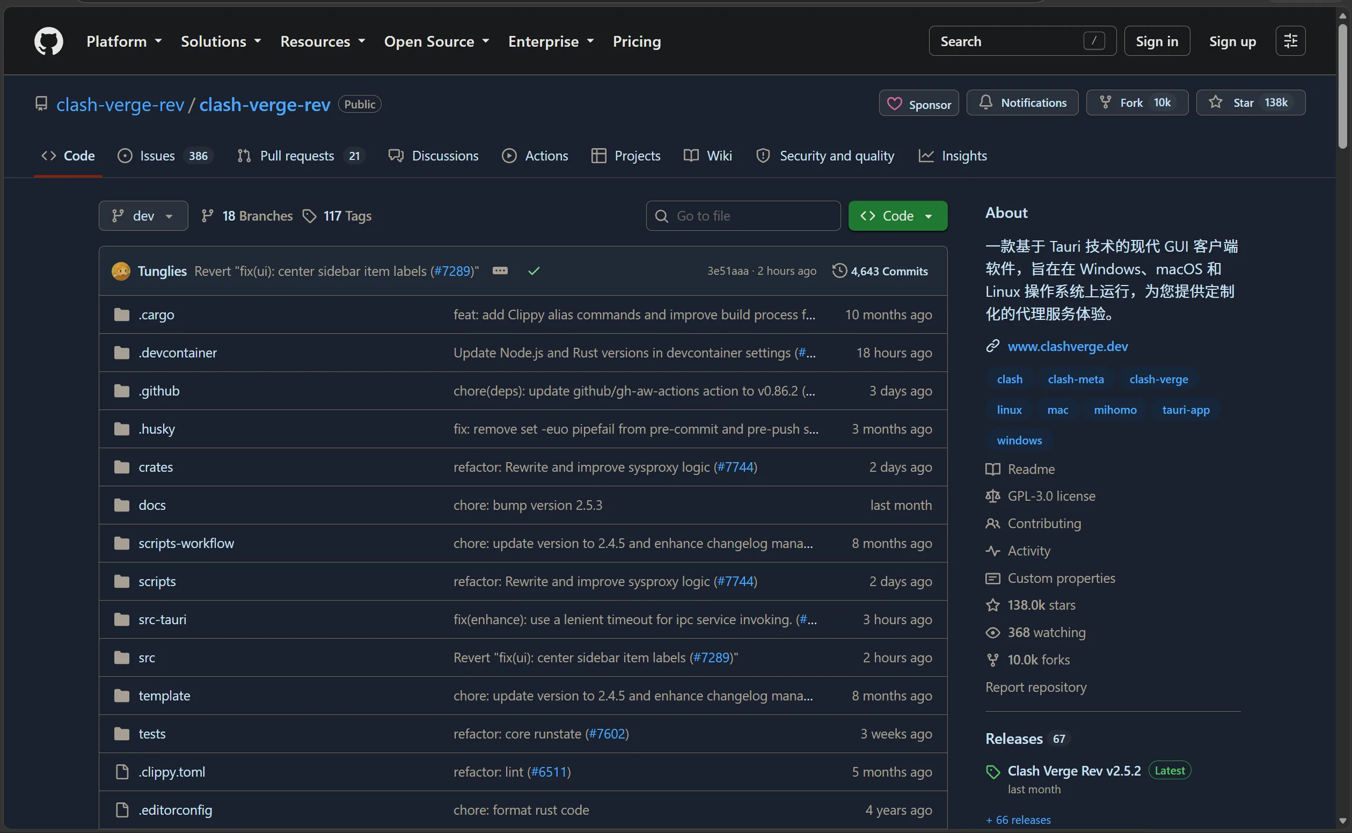Expand the Open Source menu

(436, 41)
